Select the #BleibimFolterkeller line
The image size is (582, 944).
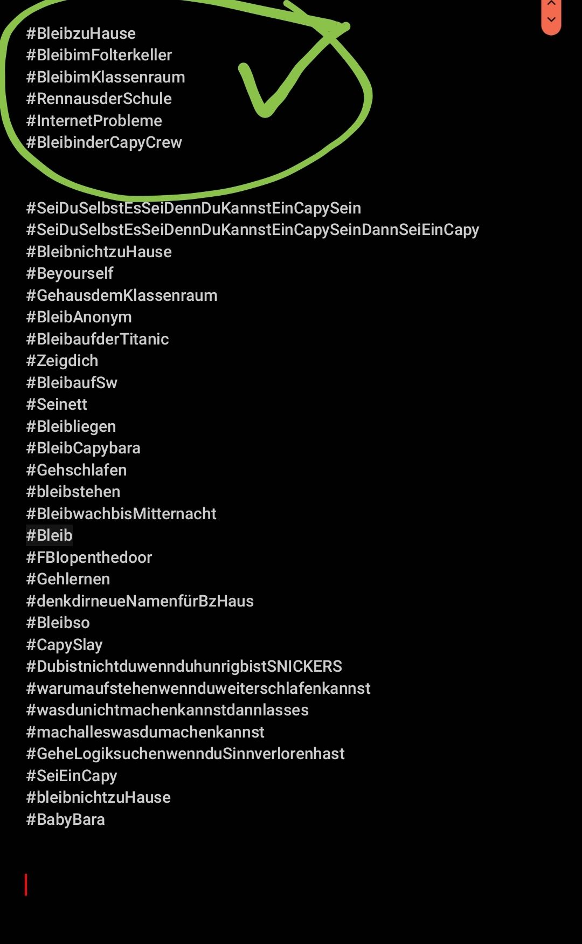click(x=99, y=55)
